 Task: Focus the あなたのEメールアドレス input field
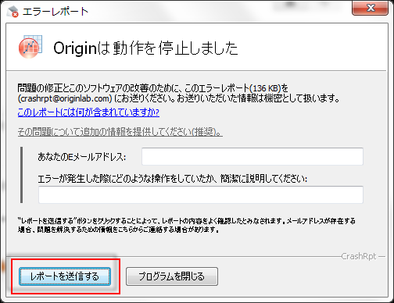(x=253, y=156)
